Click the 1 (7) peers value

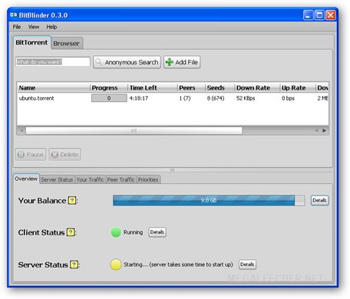click(185, 98)
